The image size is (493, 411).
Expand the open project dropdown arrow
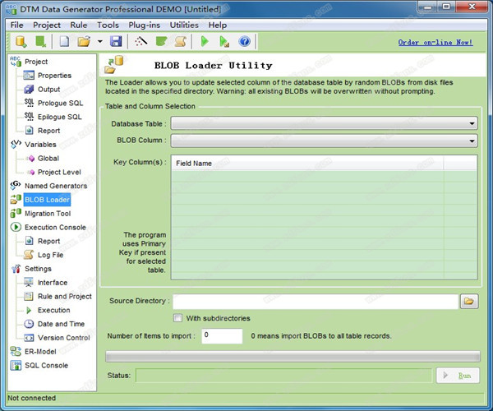[x=99, y=41]
